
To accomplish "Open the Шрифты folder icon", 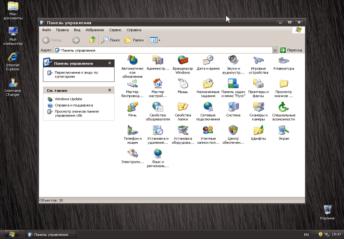I will 258,130.
